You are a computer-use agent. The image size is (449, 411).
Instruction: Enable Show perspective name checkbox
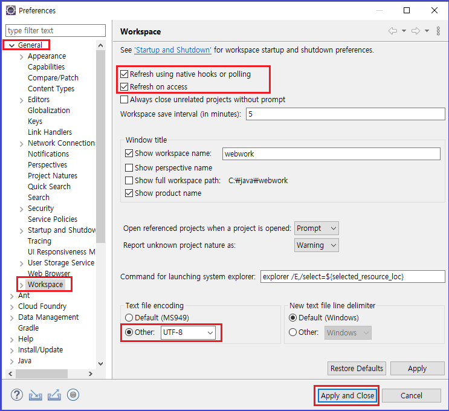[129, 167]
